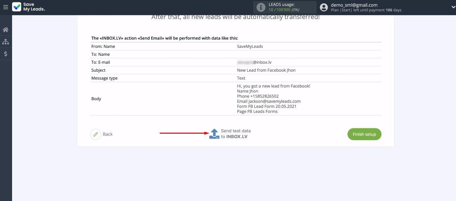456x201 pixels.
Task: Select the 'Text' message type value
Action: [x=241, y=78]
